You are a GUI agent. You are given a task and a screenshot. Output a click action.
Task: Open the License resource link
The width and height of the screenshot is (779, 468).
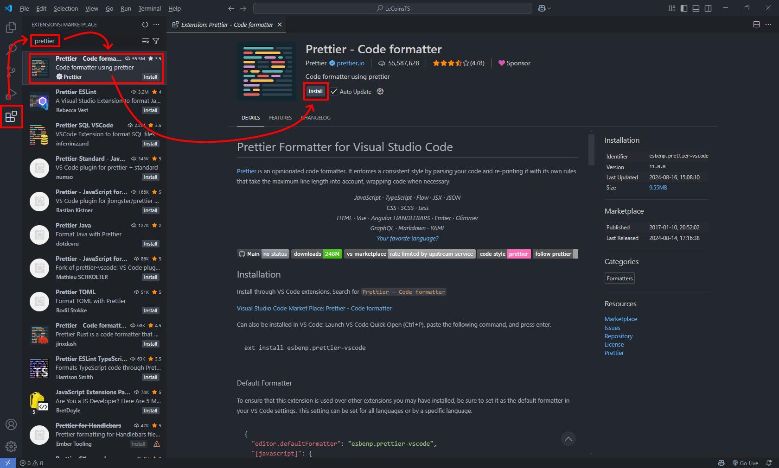(614, 344)
